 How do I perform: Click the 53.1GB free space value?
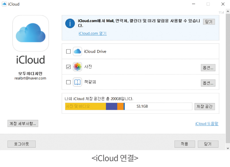click(142, 106)
